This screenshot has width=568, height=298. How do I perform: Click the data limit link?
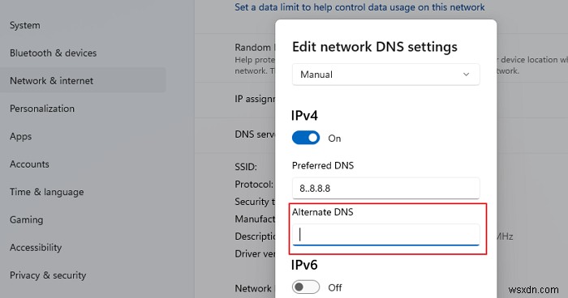click(359, 7)
